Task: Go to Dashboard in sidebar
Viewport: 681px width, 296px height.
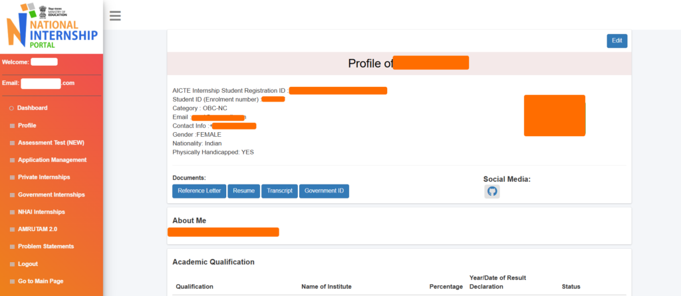Action: pos(32,108)
